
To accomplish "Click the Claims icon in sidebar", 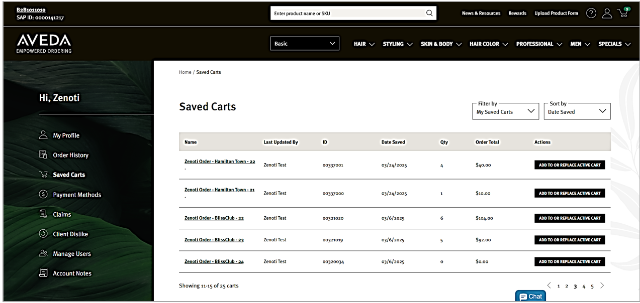I will [x=43, y=214].
